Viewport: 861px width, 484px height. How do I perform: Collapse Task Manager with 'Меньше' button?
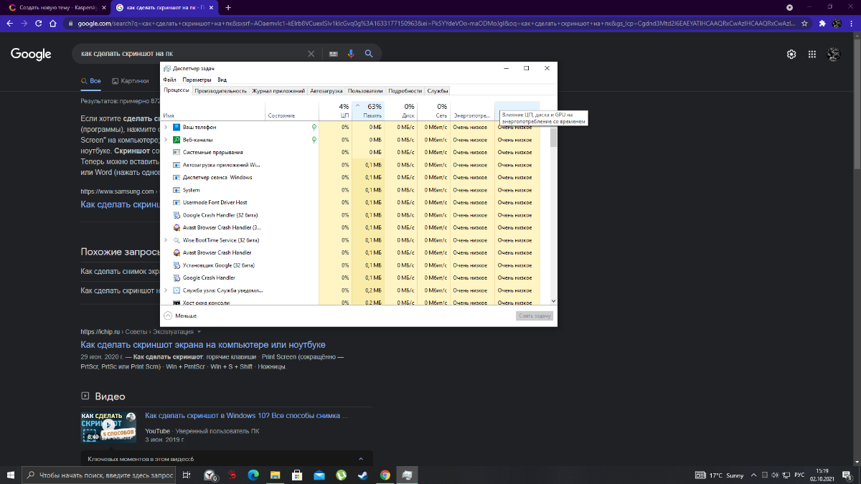(x=180, y=315)
